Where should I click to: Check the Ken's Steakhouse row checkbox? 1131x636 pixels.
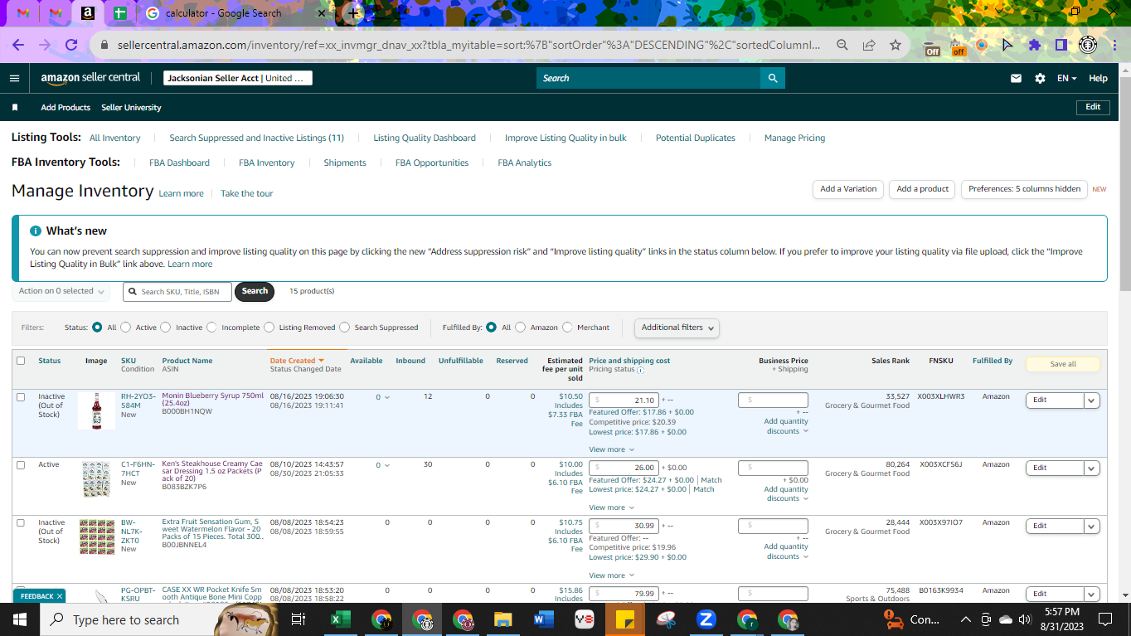click(21, 465)
